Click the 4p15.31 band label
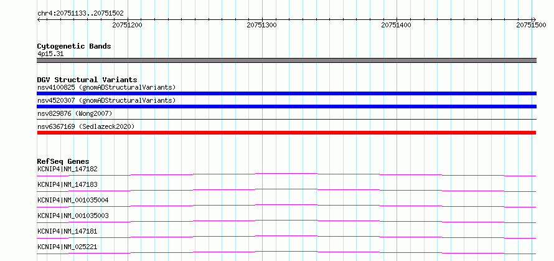The width and height of the screenshot is (554, 261). pyautogui.click(x=50, y=54)
